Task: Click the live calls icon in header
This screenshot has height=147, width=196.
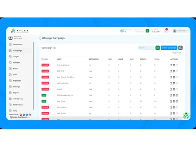Action: 122,31
